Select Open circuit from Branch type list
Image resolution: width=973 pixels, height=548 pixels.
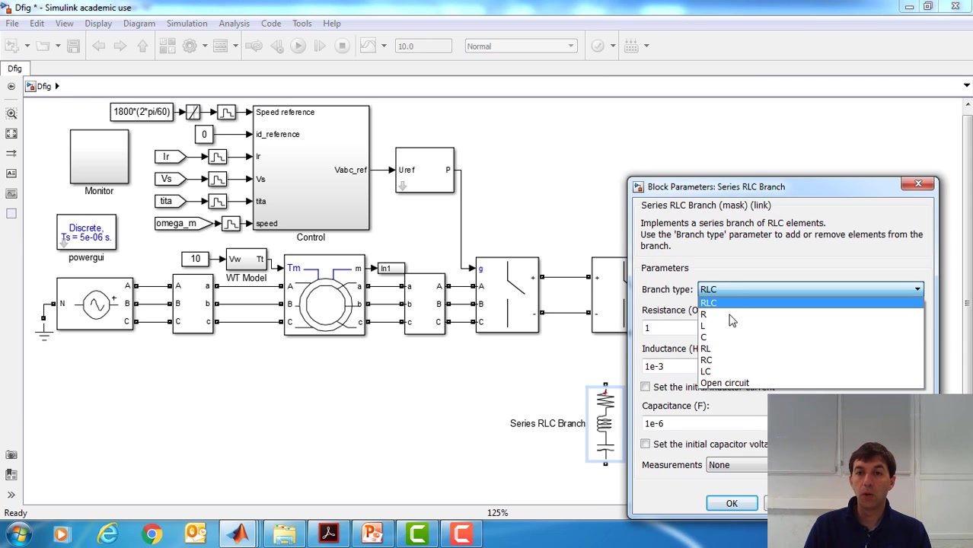[724, 383]
